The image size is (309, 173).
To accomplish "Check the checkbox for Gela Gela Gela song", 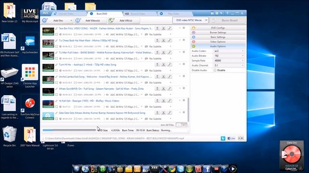I will coord(56,119).
